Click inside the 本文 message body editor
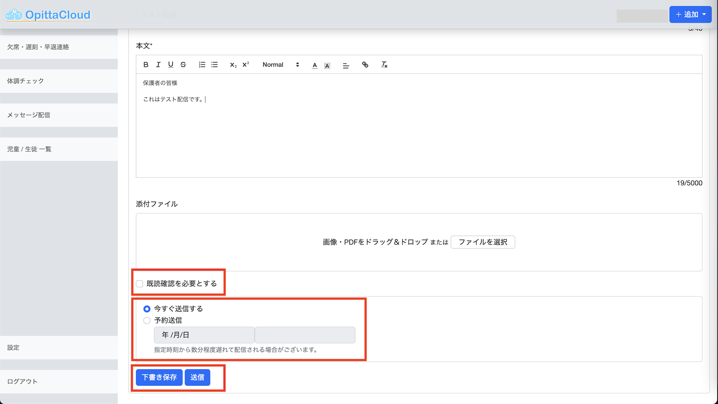Screen dimensions: 718x404 pyautogui.click(x=419, y=126)
